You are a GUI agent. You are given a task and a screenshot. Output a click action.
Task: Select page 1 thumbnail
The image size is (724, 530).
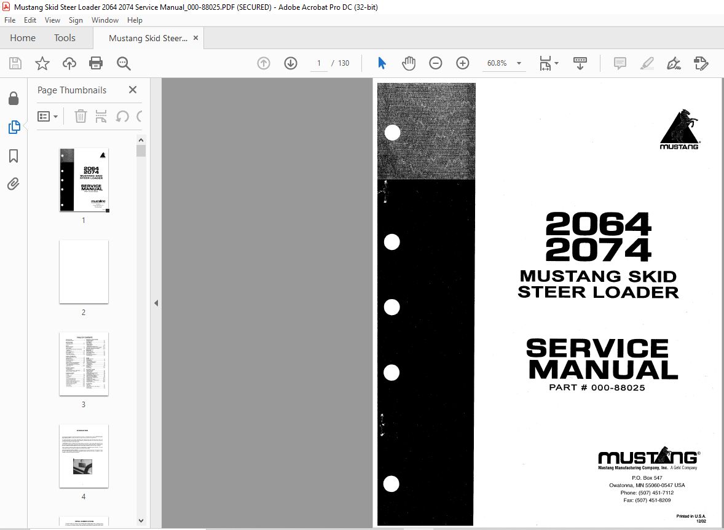coord(84,180)
